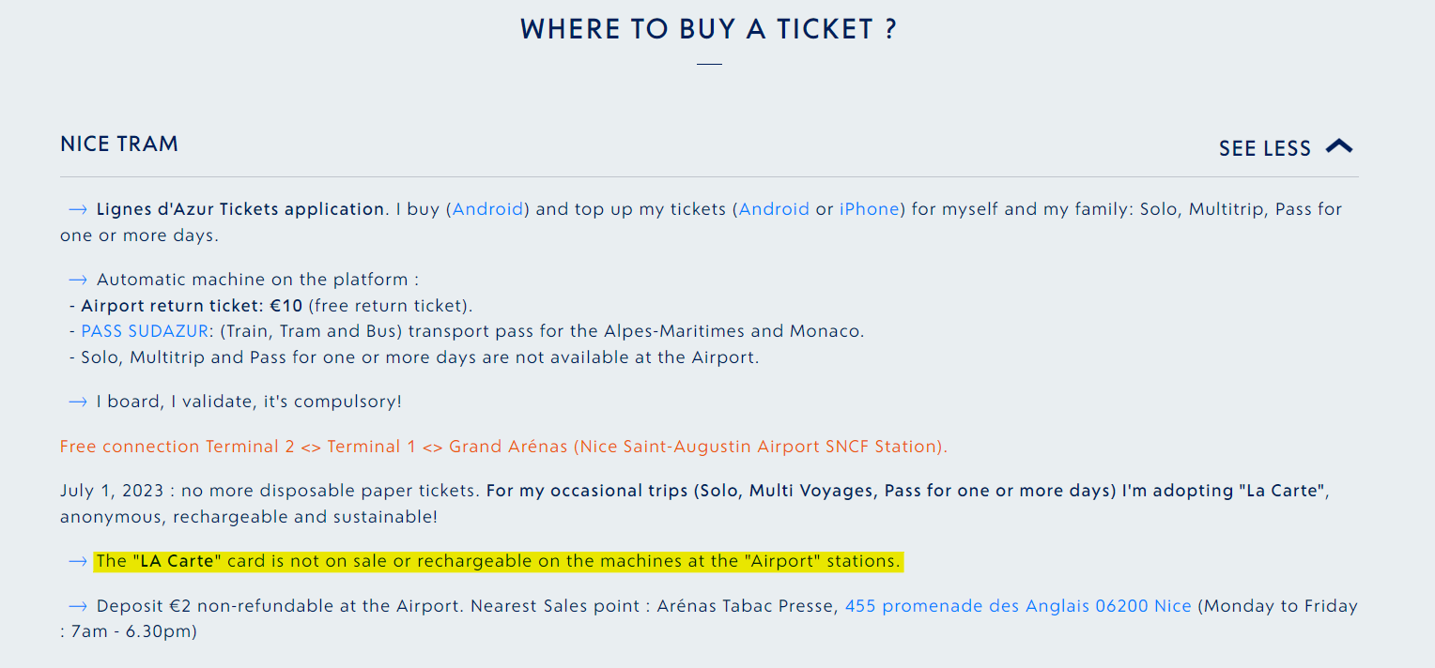Click arrow icon before highlighted LA Carte sentence
The height and width of the screenshot is (668, 1435).
[x=78, y=561]
